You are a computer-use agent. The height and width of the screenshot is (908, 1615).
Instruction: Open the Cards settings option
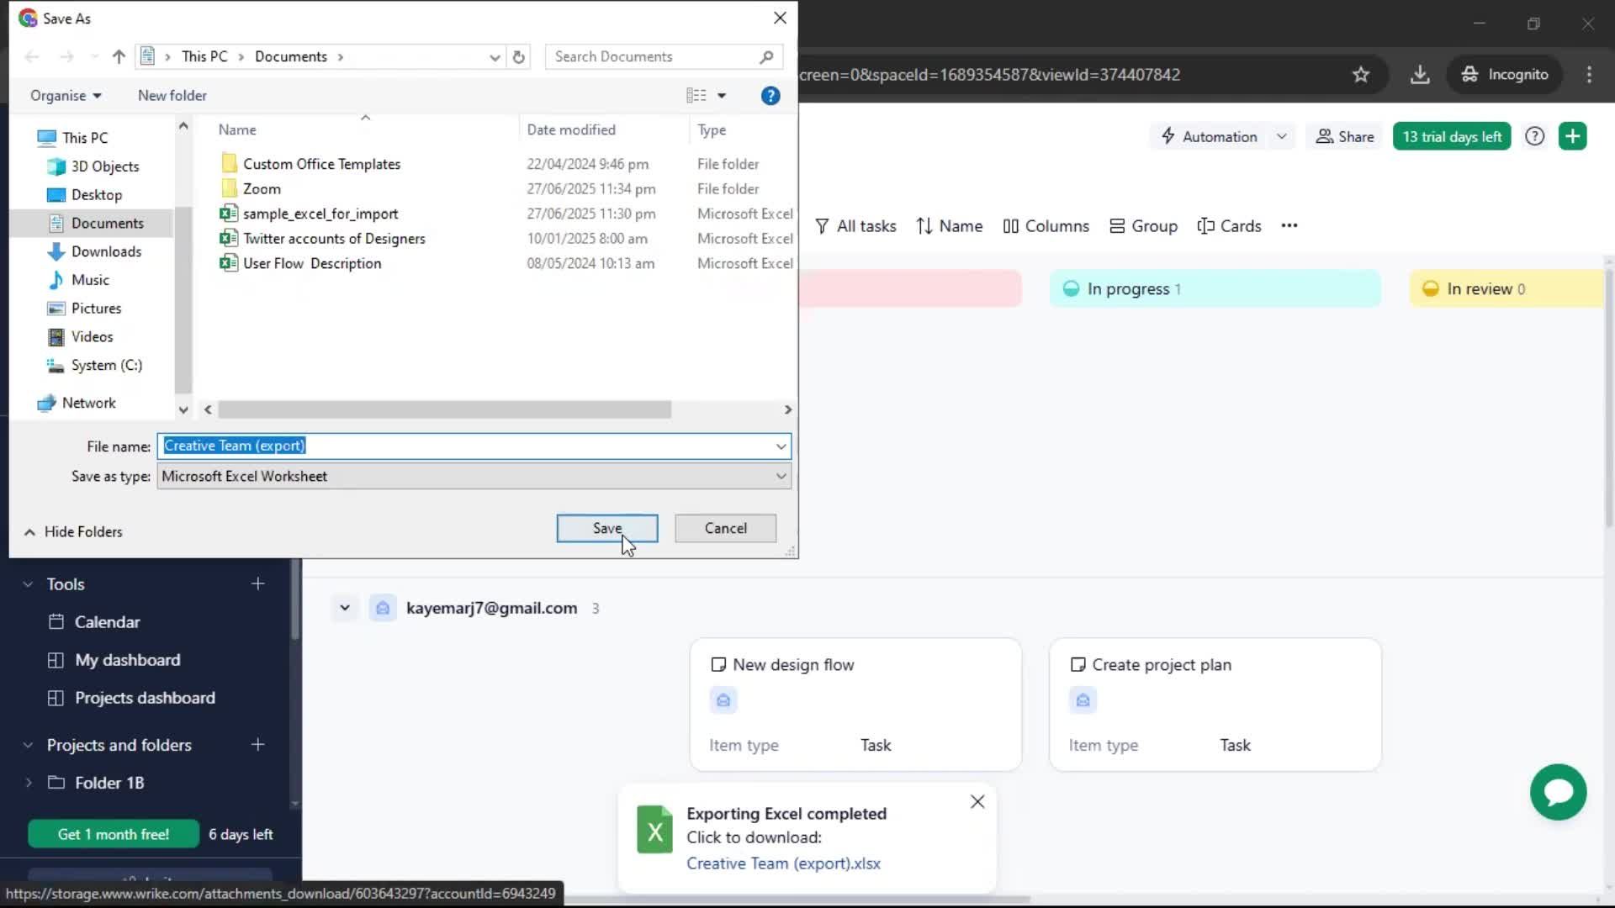click(1229, 226)
